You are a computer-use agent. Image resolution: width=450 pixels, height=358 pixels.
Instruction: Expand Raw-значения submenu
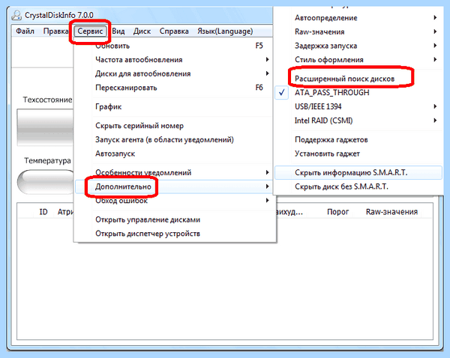point(358,31)
